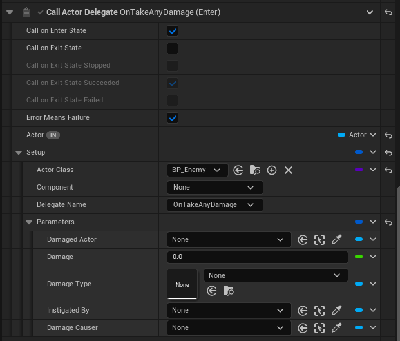Open the Setup row binding chevron
This screenshot has height=341, width=400.
coord(373,152)
